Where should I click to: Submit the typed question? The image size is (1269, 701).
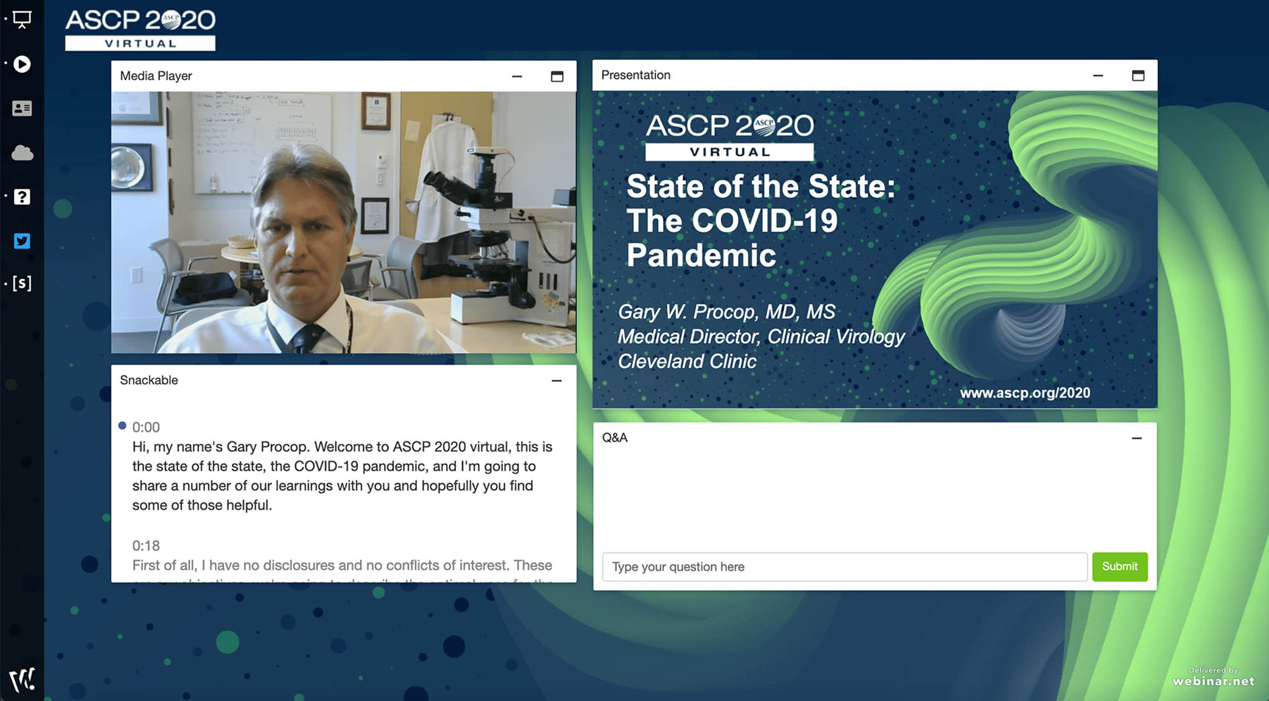[x=1119, y=567]
